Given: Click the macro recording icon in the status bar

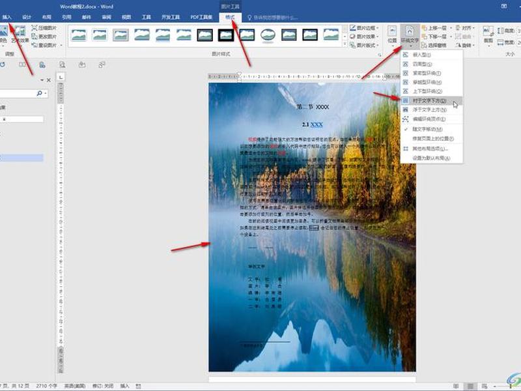Looking at the screenshot, I should click(x=138, y=386).
